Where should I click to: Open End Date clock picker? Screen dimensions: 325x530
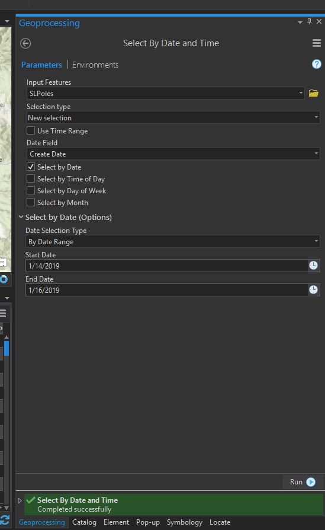(x=314, y=290)
